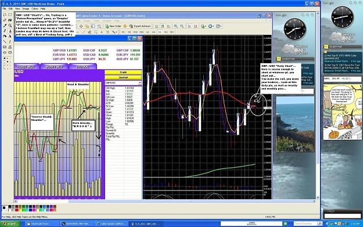Choose the Eraser tool
The width and height of the screenshot is (363, 227).
[x=5, y=20]
